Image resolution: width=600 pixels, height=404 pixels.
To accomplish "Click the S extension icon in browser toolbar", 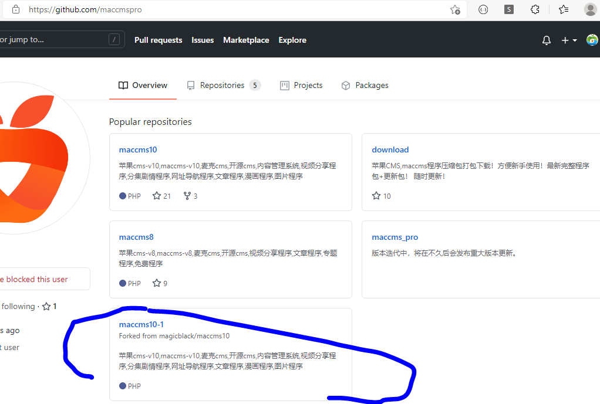I will (509, 9).
